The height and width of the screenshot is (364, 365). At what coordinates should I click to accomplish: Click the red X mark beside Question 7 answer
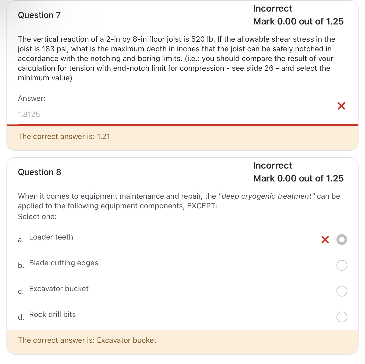341,106
